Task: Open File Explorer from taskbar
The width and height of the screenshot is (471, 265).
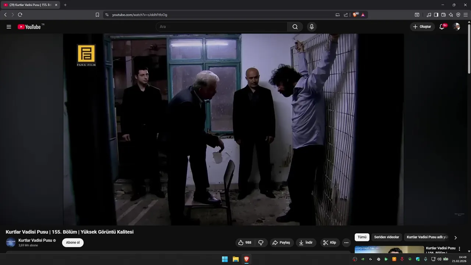Action: 235,259
